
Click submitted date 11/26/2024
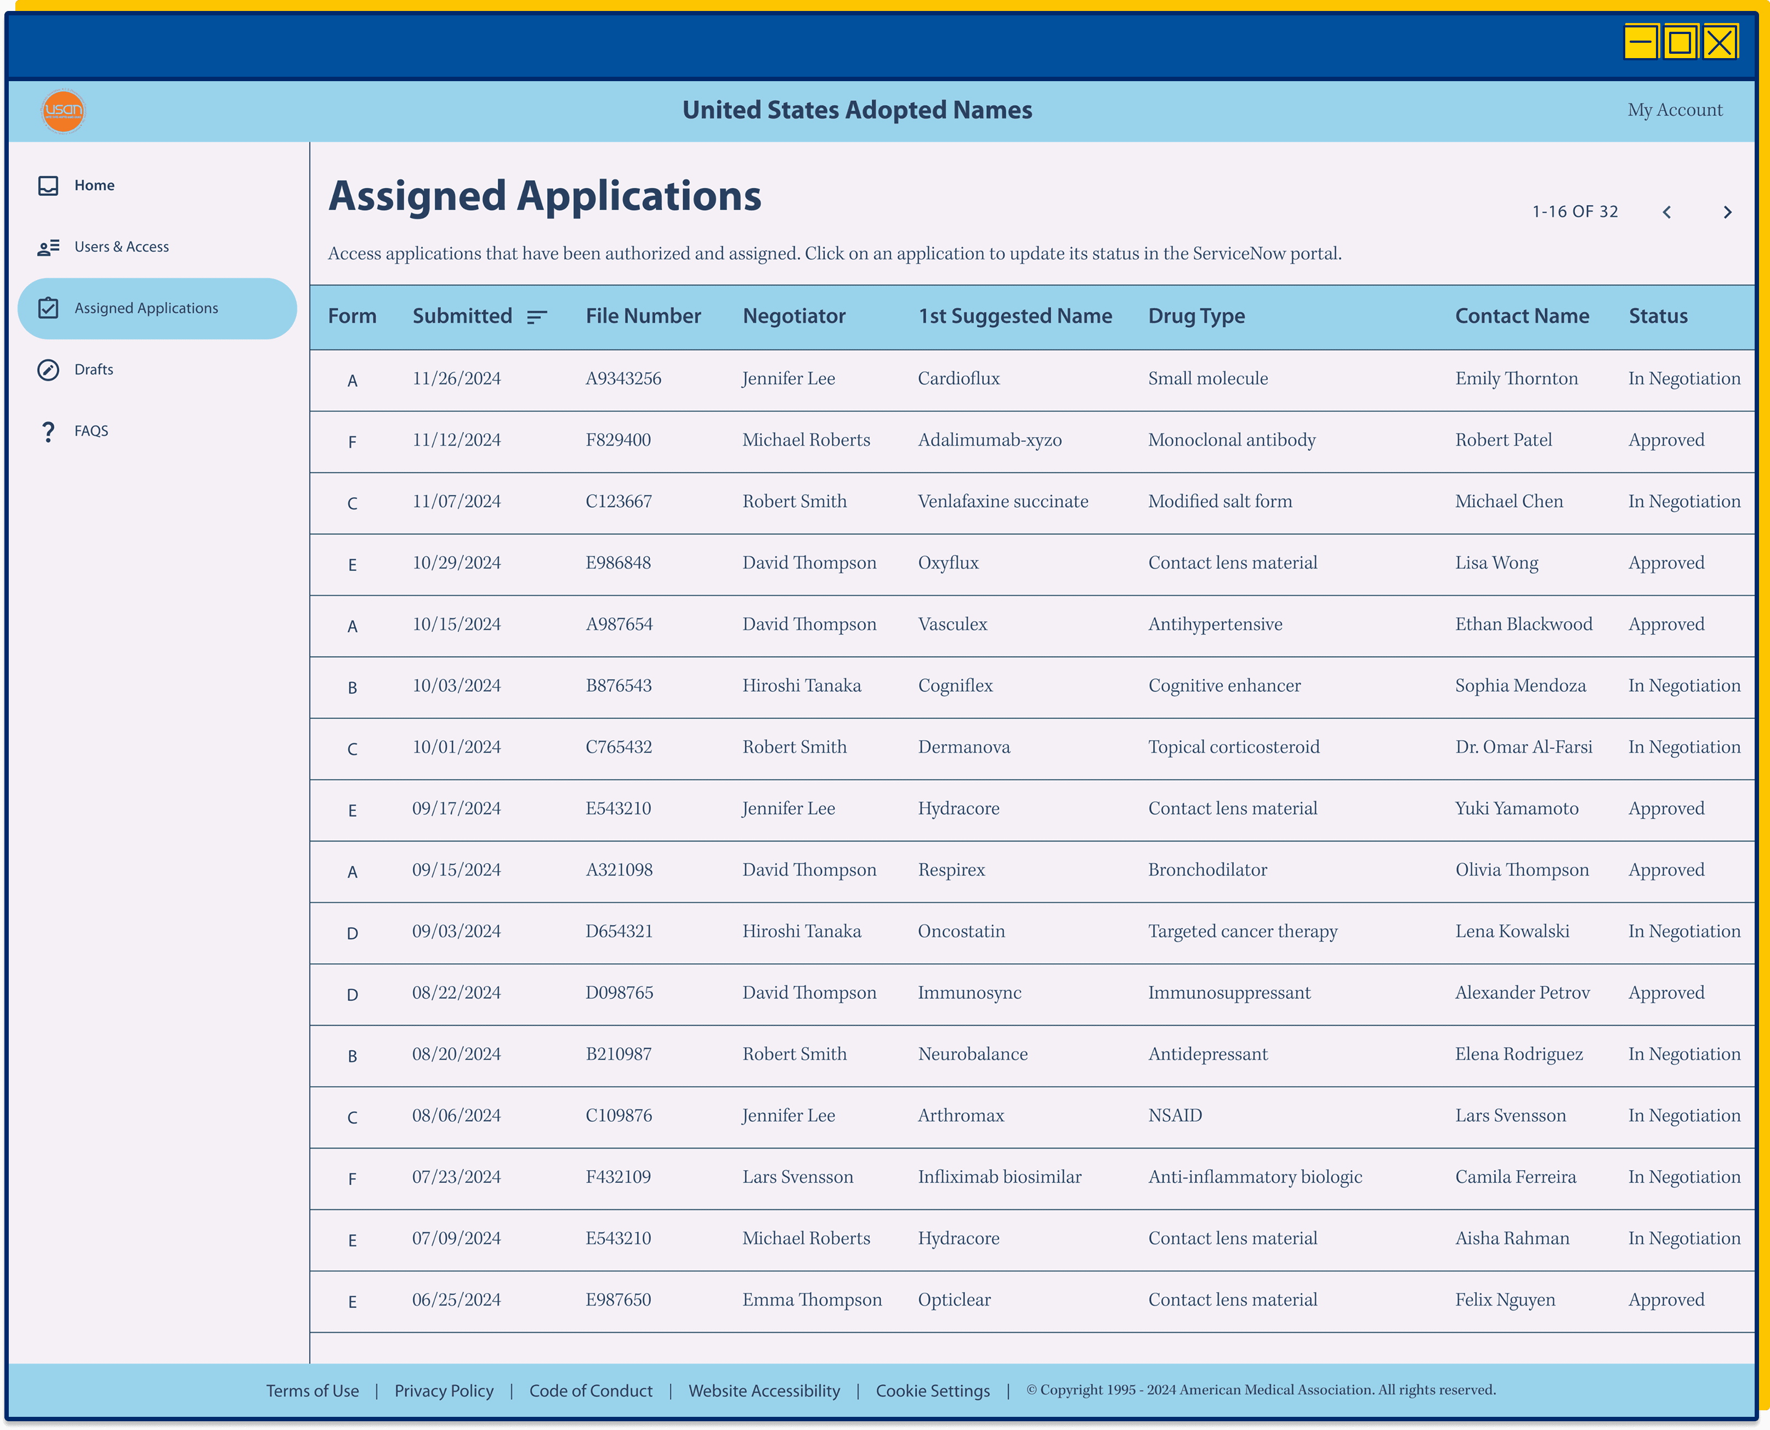point(456,379)
